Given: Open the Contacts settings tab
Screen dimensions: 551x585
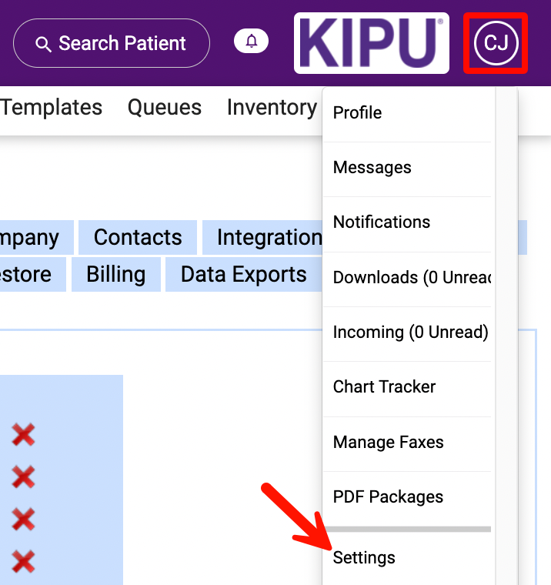Looking at the screenshot, I should point(138,237).
